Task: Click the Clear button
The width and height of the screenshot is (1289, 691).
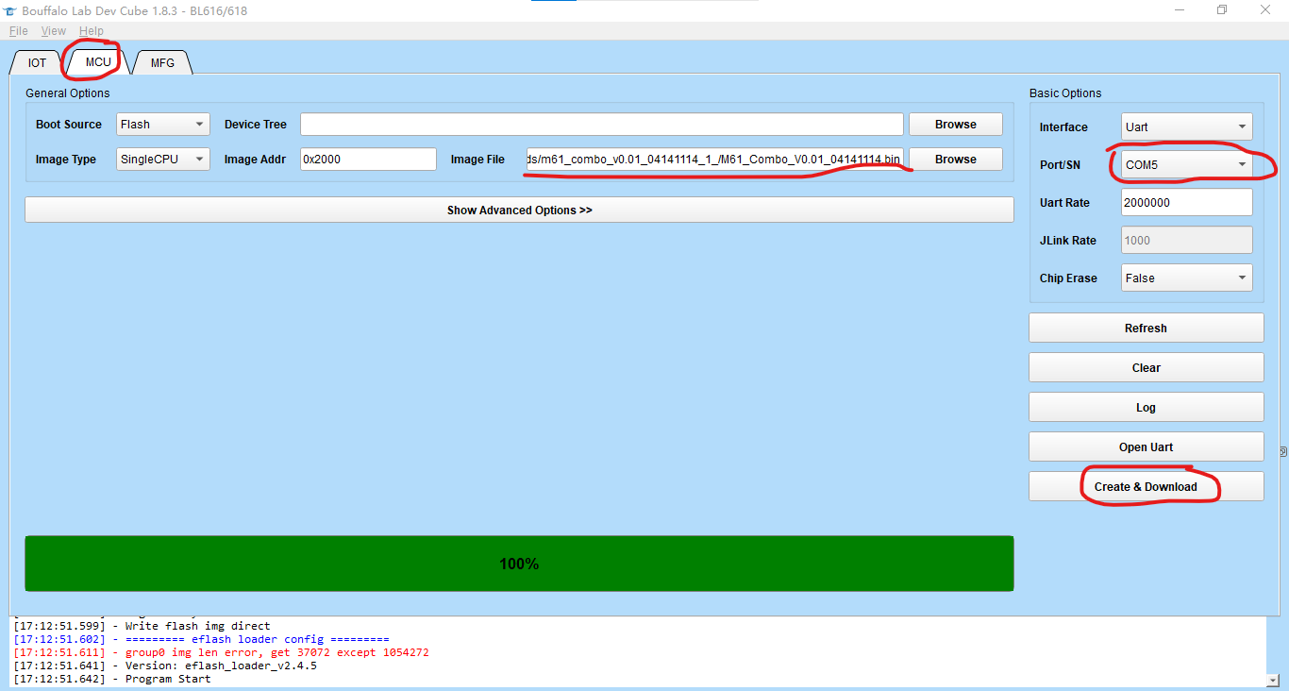Action: (1147, 368)
